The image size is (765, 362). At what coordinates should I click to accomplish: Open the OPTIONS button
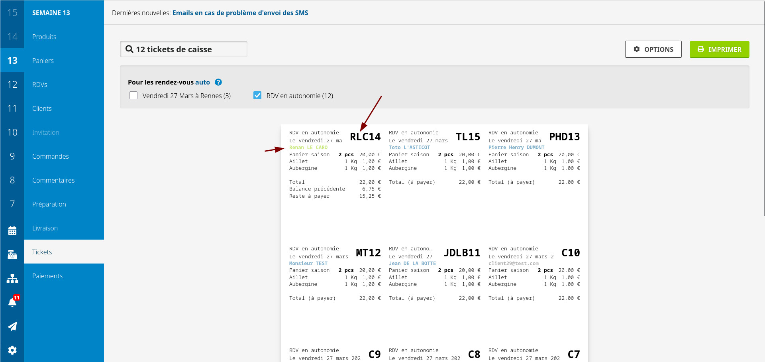tap(653, 49)
